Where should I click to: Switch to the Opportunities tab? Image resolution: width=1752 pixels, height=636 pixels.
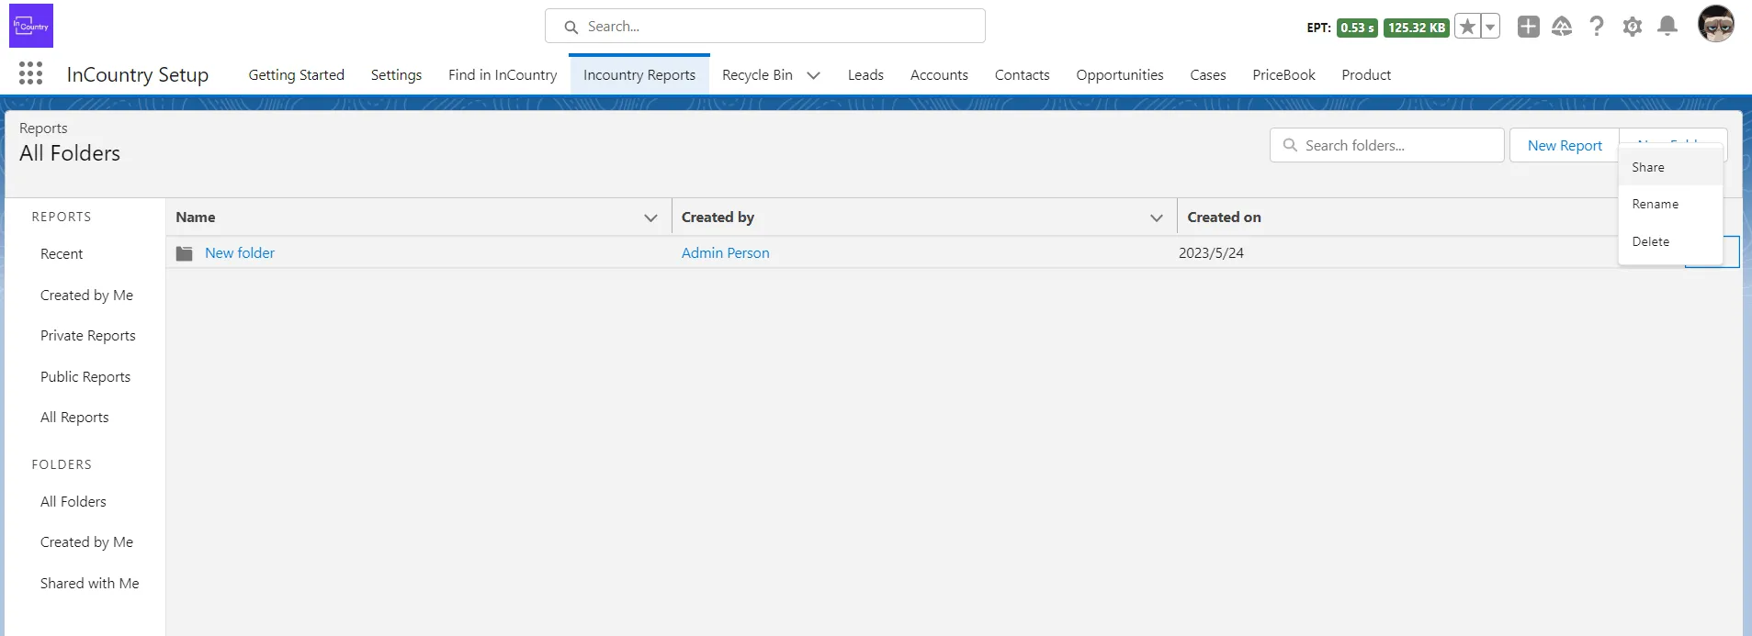click(x=1119, y=75)
